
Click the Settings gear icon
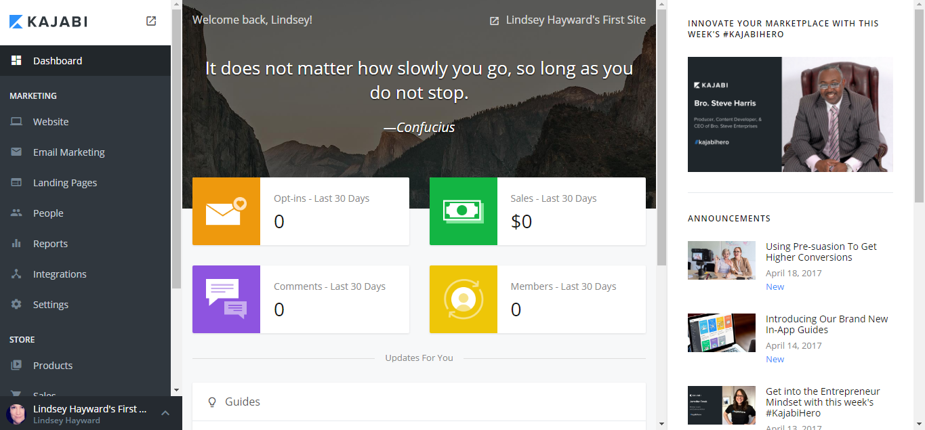click(x=16, y=305)
